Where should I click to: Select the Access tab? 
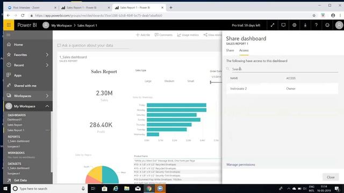coord(243,50)
